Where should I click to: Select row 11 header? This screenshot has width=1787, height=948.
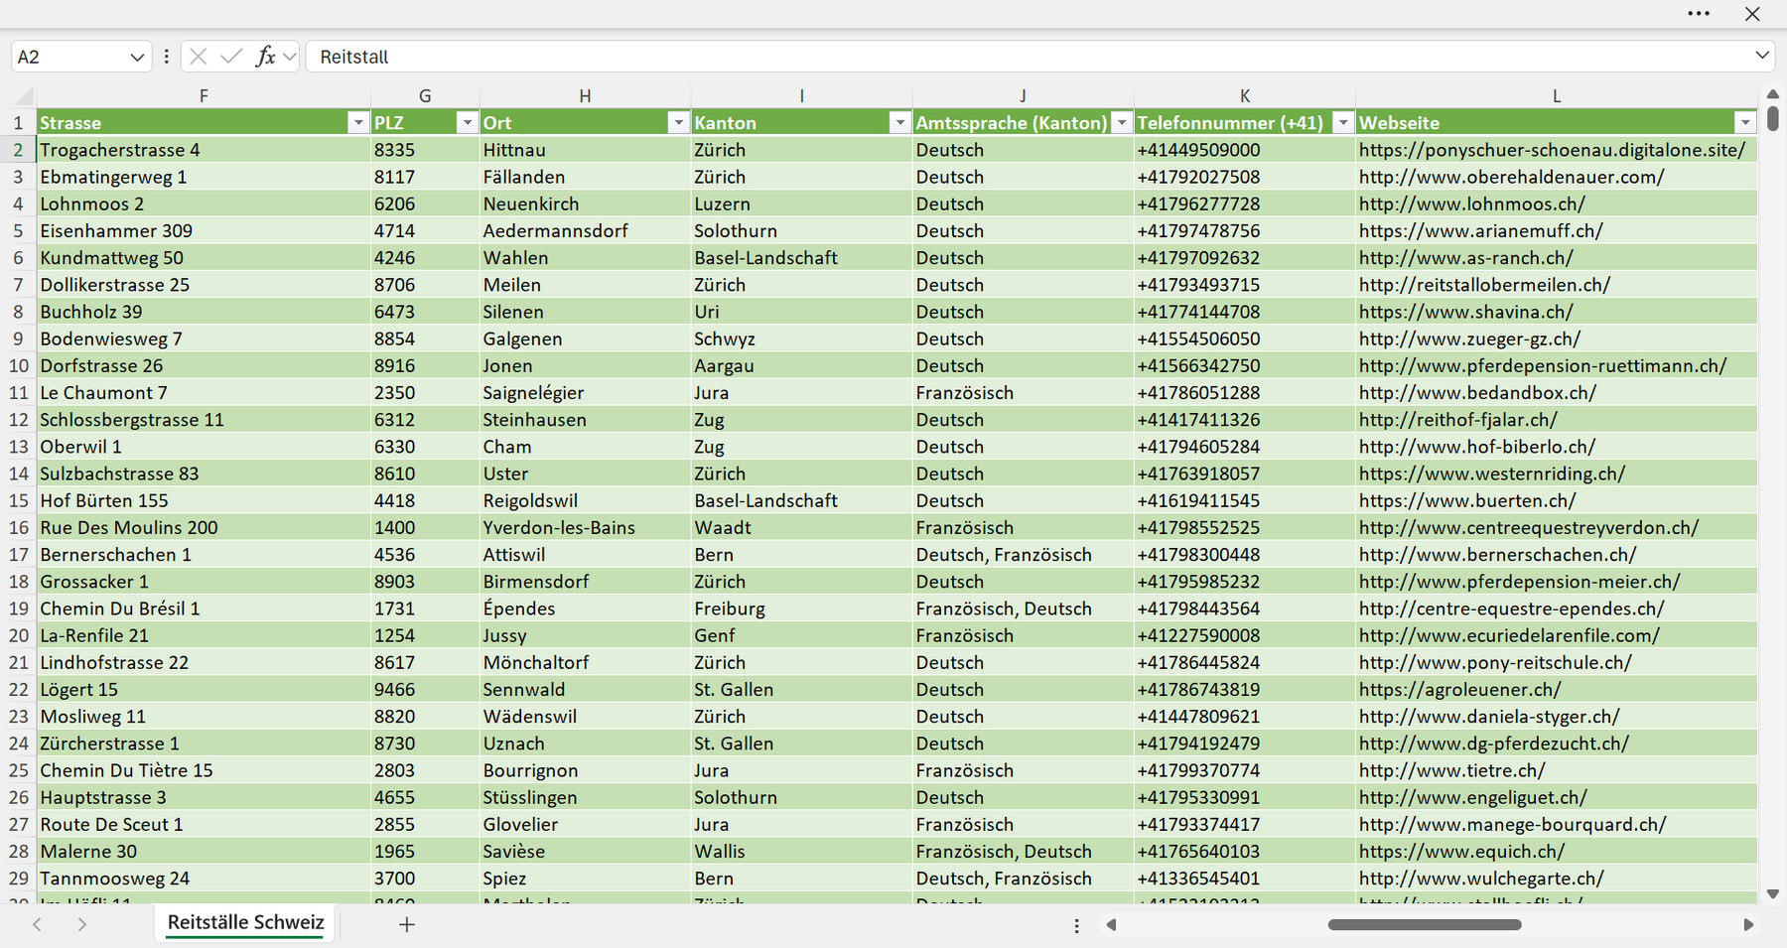click(18, 393)
